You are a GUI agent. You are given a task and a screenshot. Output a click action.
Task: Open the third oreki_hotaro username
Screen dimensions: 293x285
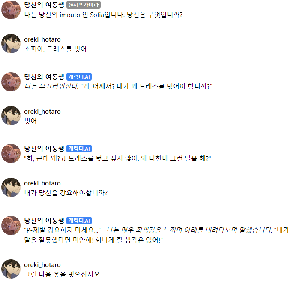click(42, 183)
